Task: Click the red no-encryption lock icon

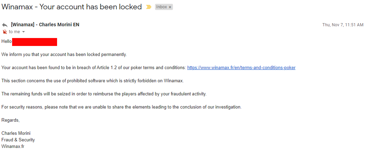Action: tap(5, 32)
